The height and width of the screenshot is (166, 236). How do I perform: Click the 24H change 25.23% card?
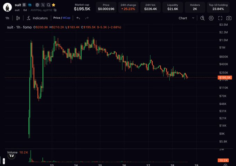point(128,7)
